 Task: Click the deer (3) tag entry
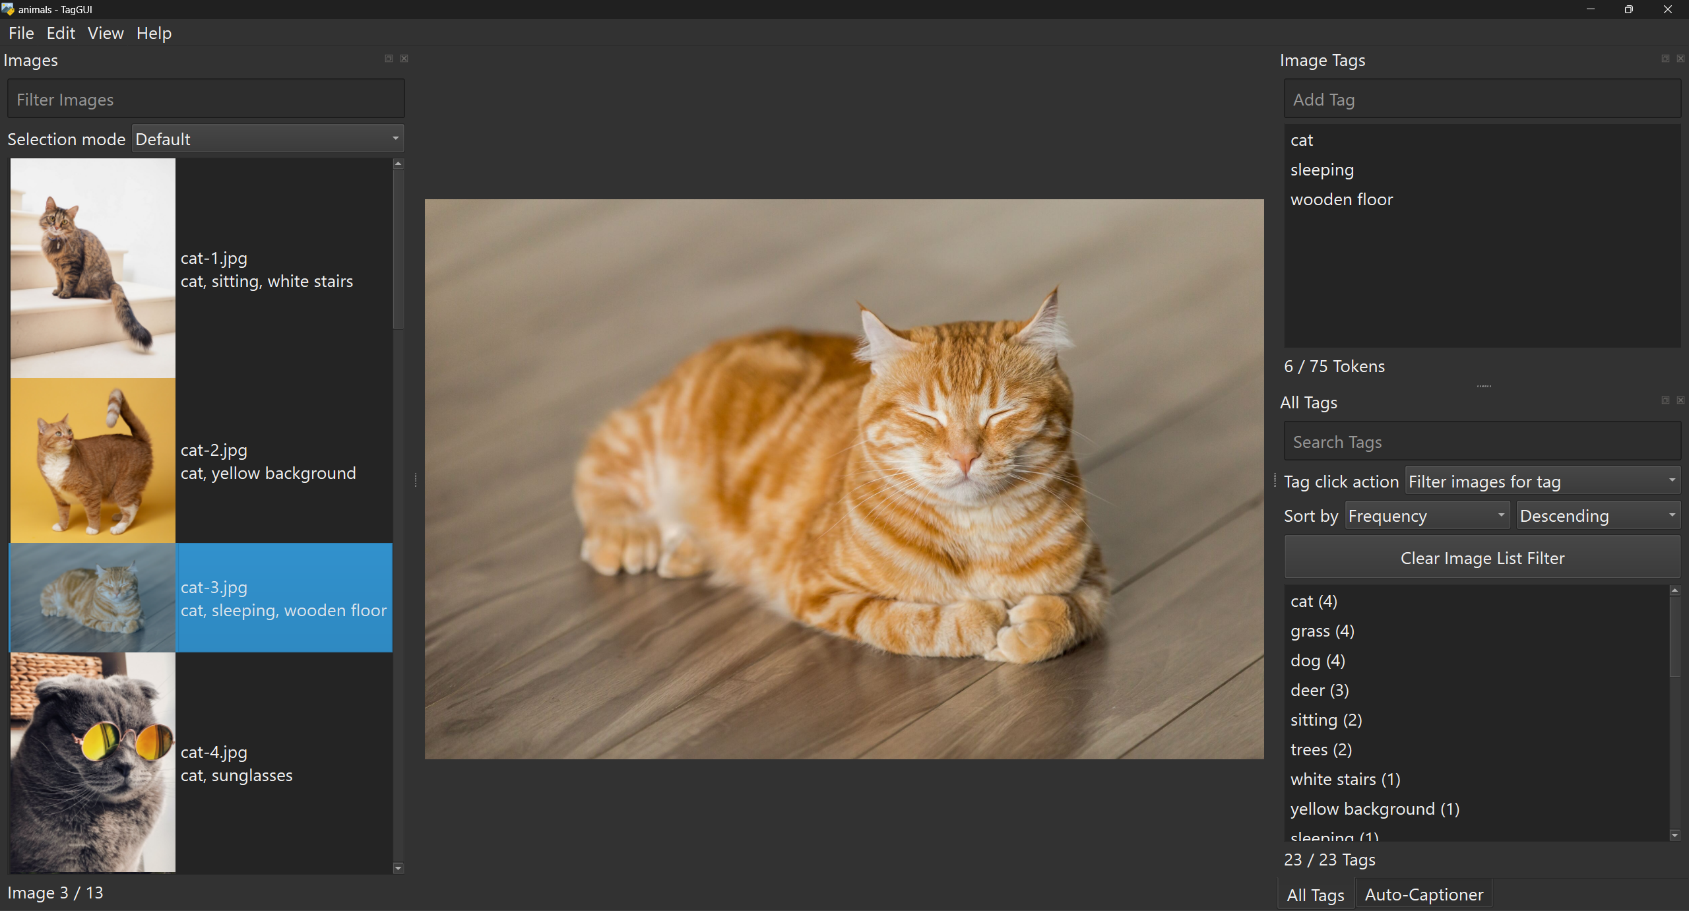pyautogui.click(x=1320, y=690)
